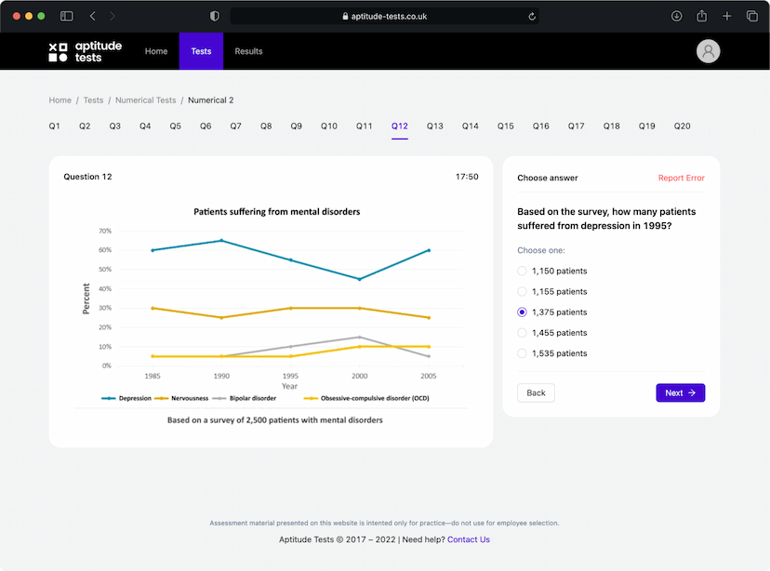The height and width of the screenshot is (571, 770).
Task: Go back with browser back arrow
Action: pyautogui.click(x=93, y=16)
